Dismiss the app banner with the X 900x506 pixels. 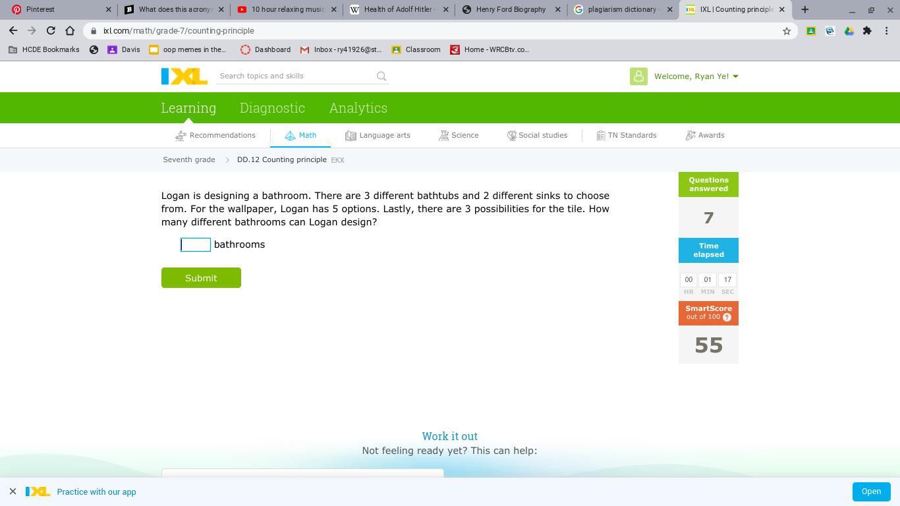[13, 492]
